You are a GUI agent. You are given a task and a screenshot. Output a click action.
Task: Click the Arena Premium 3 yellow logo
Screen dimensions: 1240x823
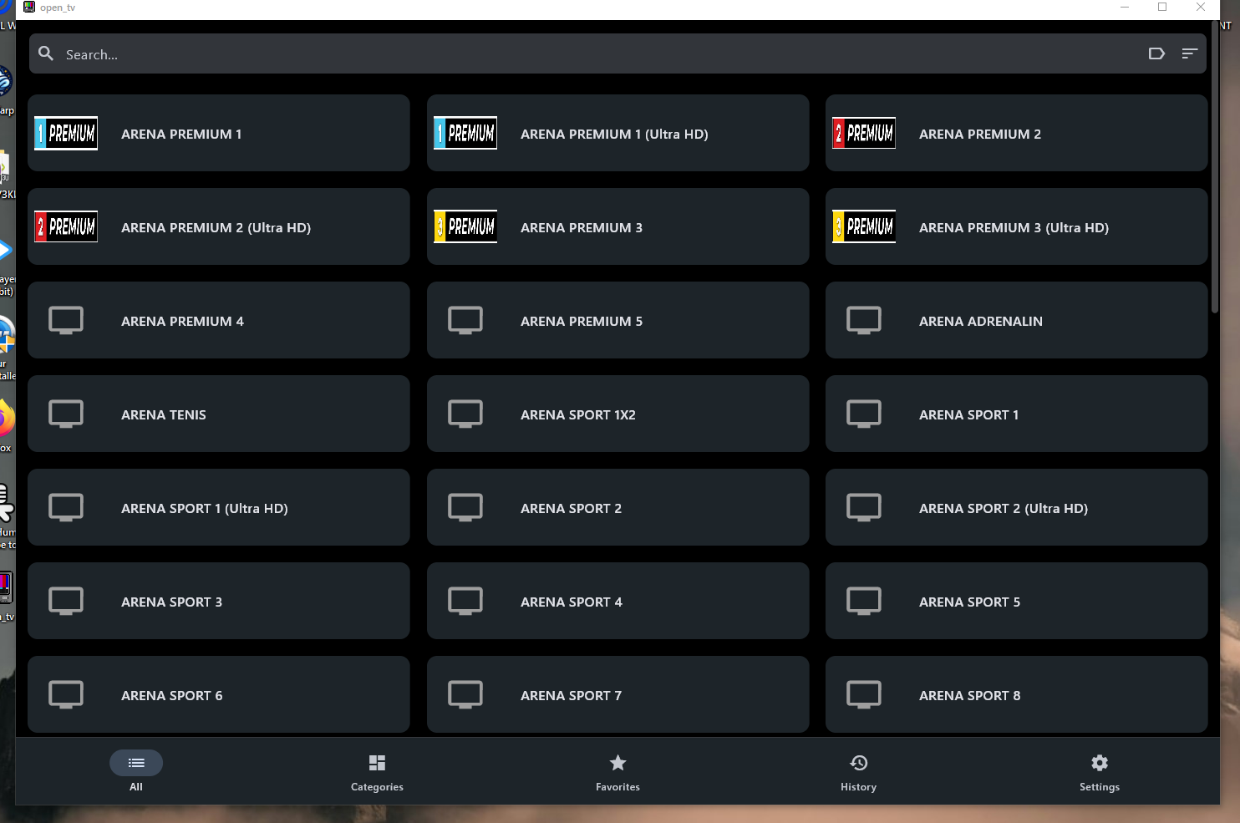point(465,227)
